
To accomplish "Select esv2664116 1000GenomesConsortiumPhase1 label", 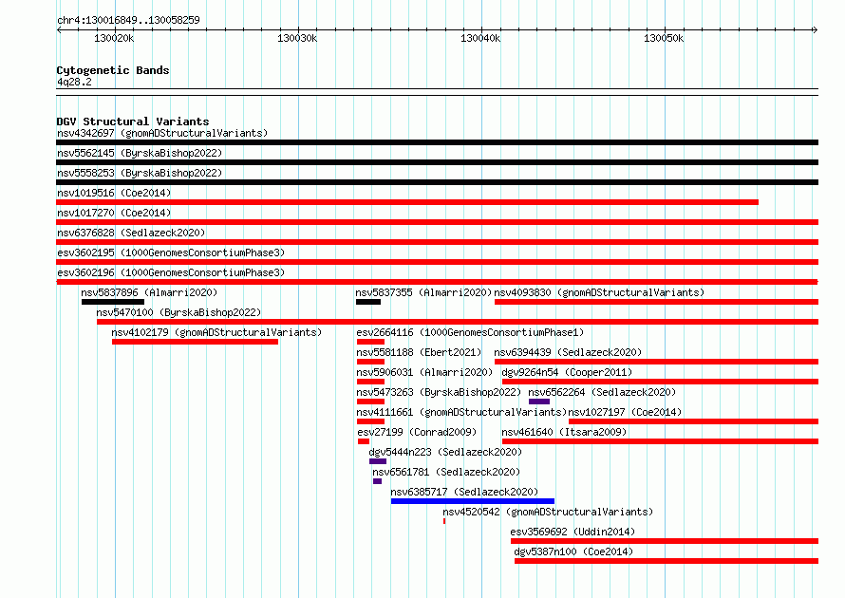I will (x=470, y=332).
